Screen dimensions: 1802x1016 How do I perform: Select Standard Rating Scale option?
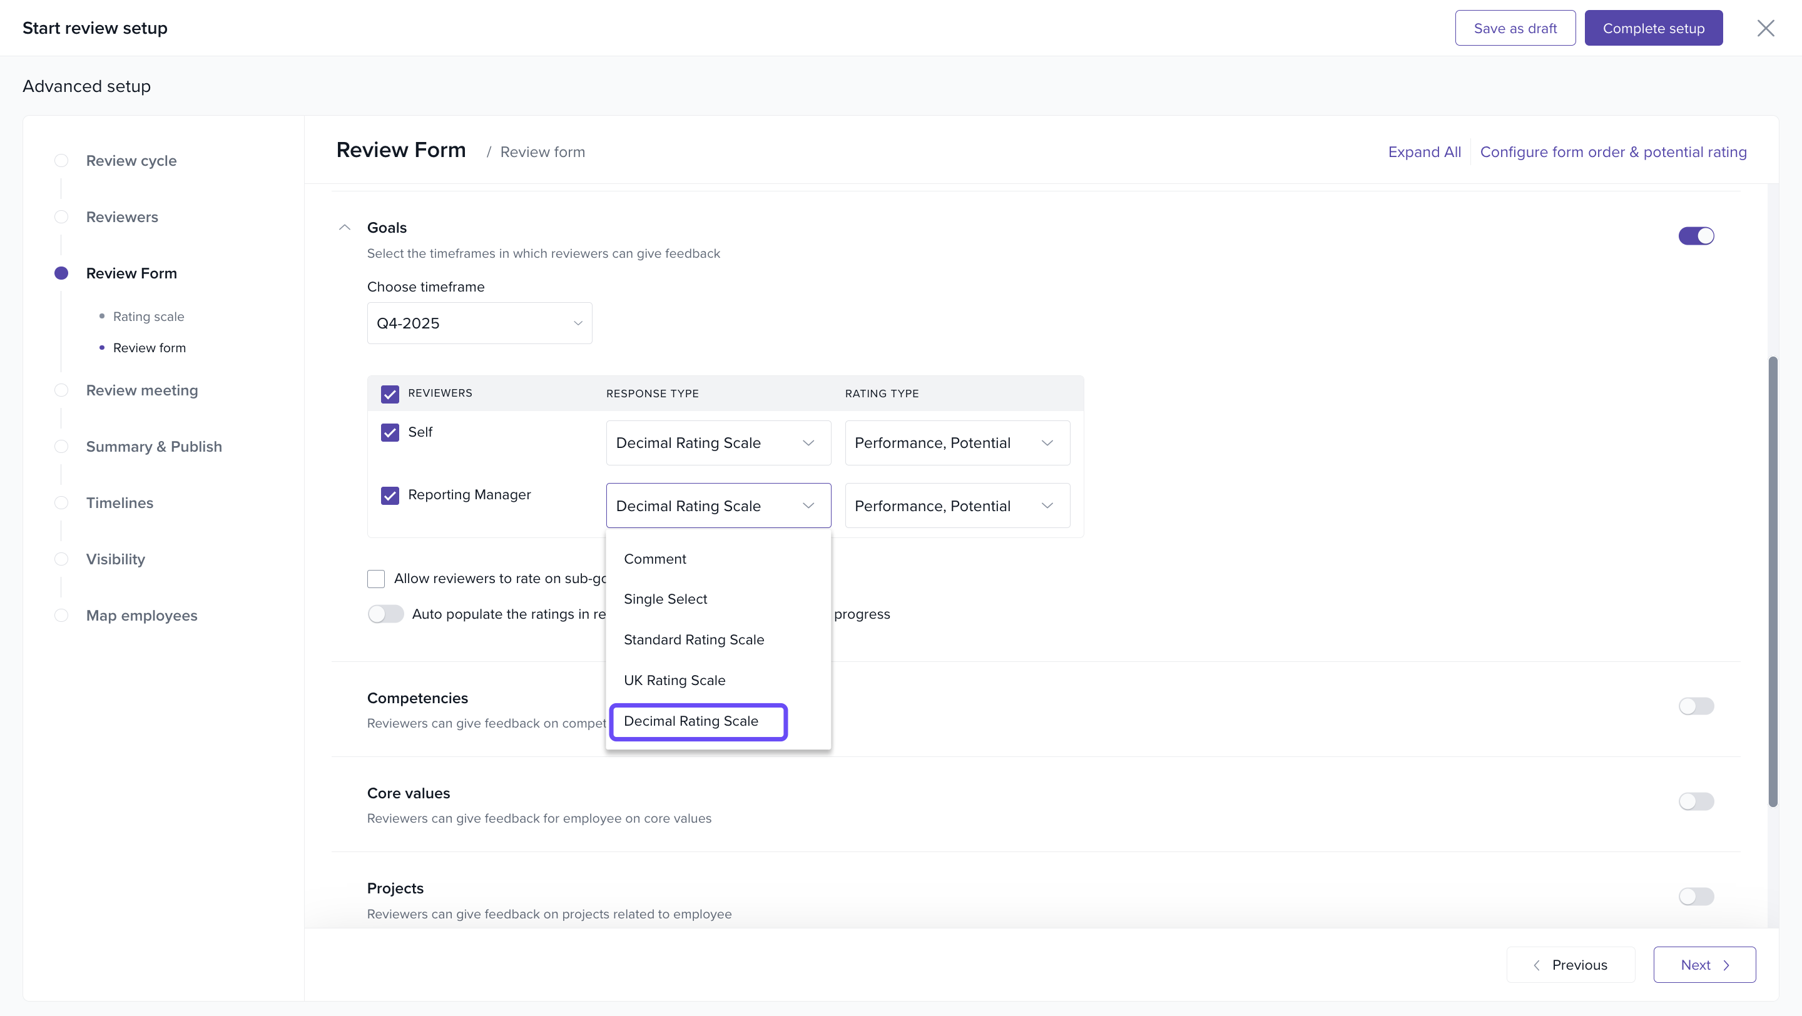pyautogui.click(x=693, y=640)
